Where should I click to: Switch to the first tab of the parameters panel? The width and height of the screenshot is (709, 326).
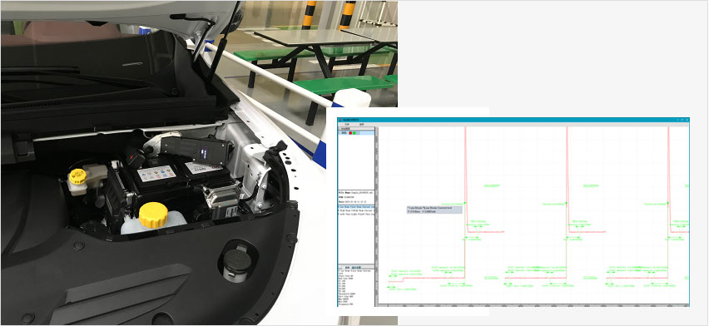click(347, 268)
